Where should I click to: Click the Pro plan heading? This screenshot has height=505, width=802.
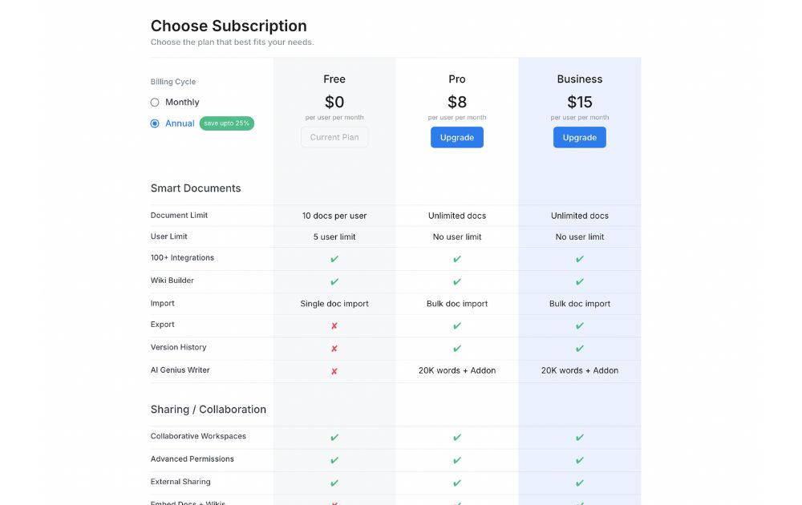tap(457, 79)
